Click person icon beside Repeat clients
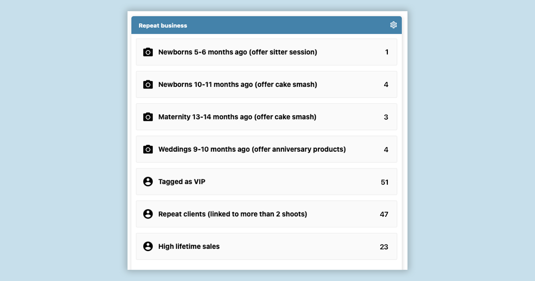 tap(148, 214)
